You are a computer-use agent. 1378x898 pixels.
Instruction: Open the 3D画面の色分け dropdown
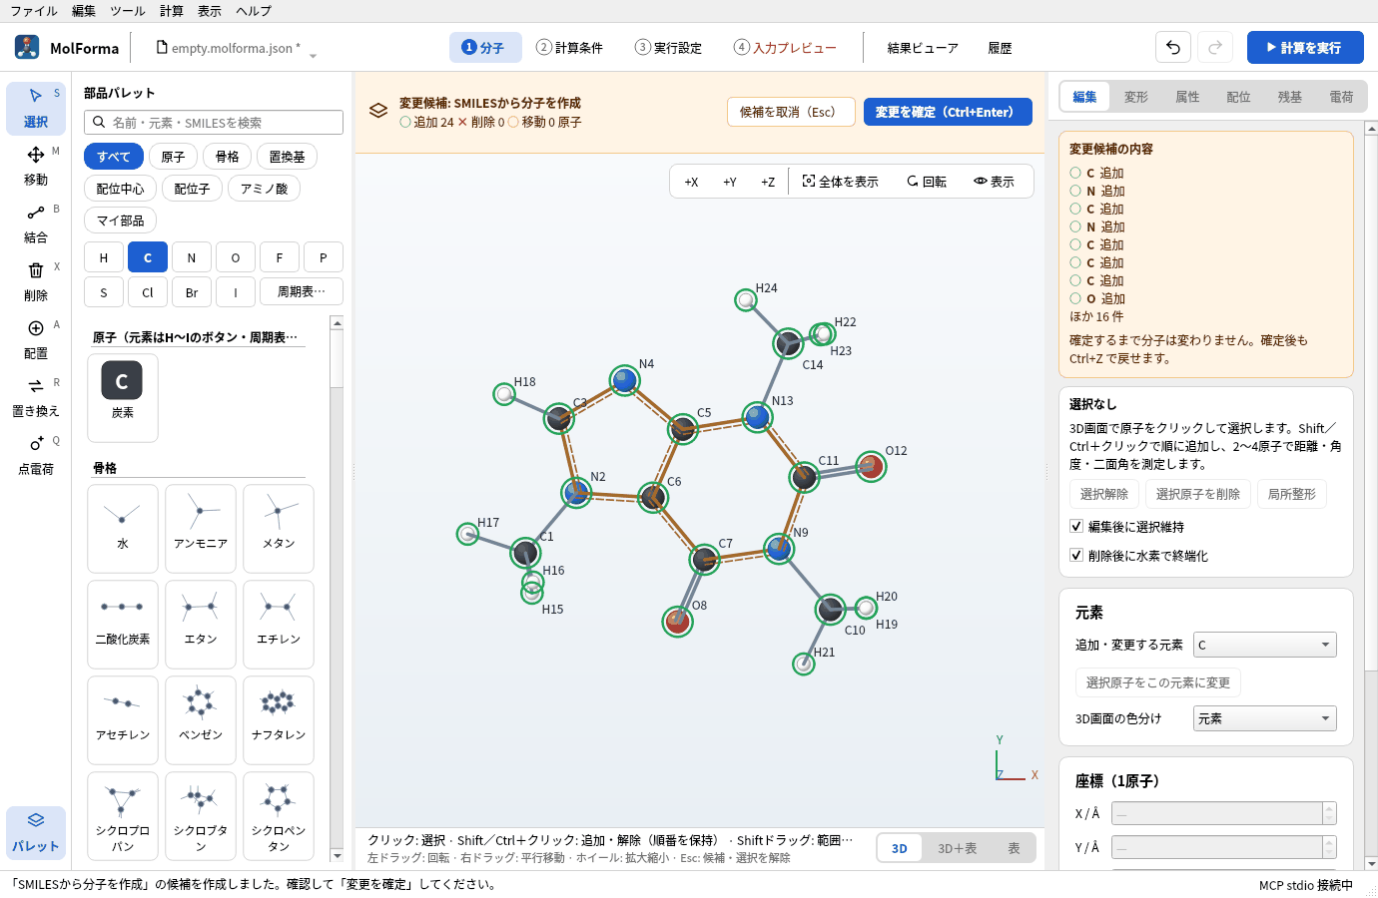(x=1265, y=718)
